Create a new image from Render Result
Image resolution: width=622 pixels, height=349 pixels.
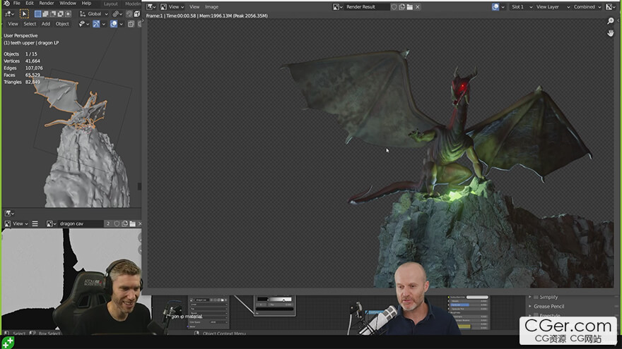click(402, 7)
